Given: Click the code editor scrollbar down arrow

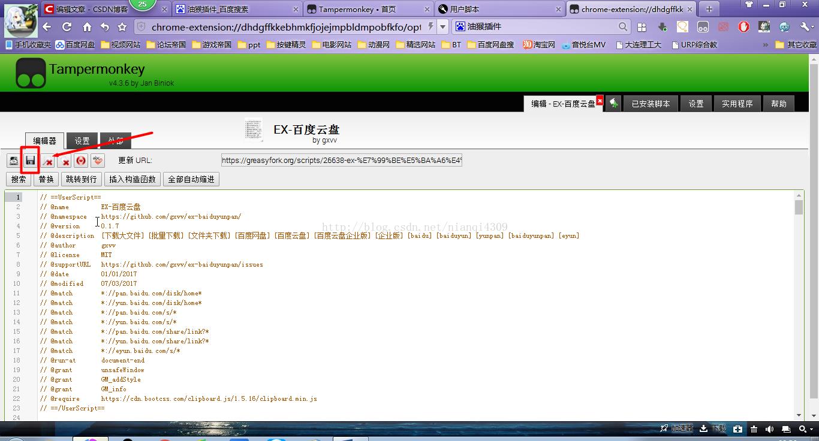Looking at the screenshot, I should 799,415.
